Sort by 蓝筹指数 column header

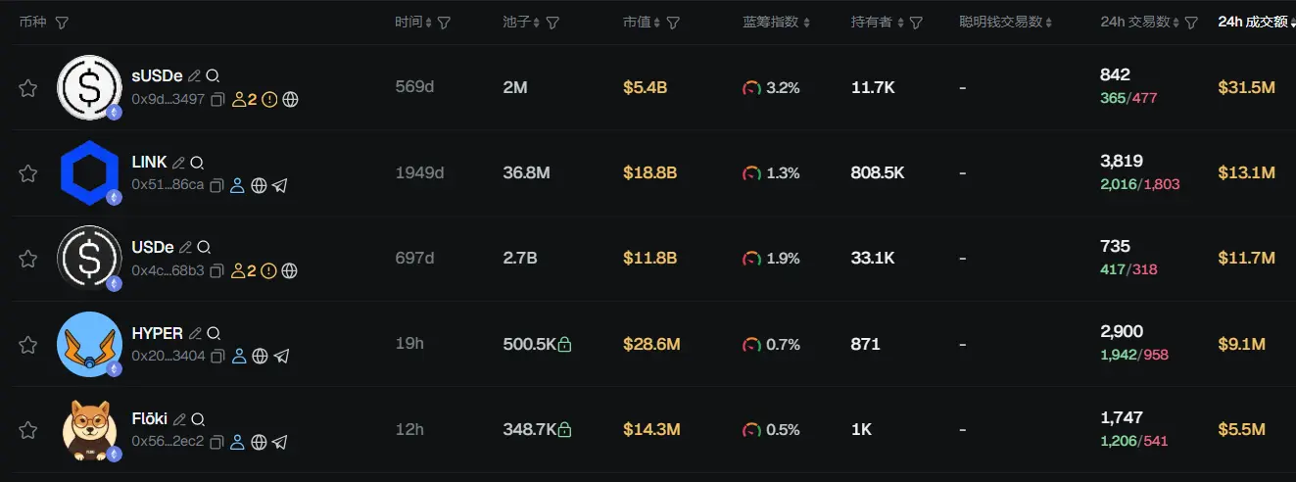click(770, 22)
